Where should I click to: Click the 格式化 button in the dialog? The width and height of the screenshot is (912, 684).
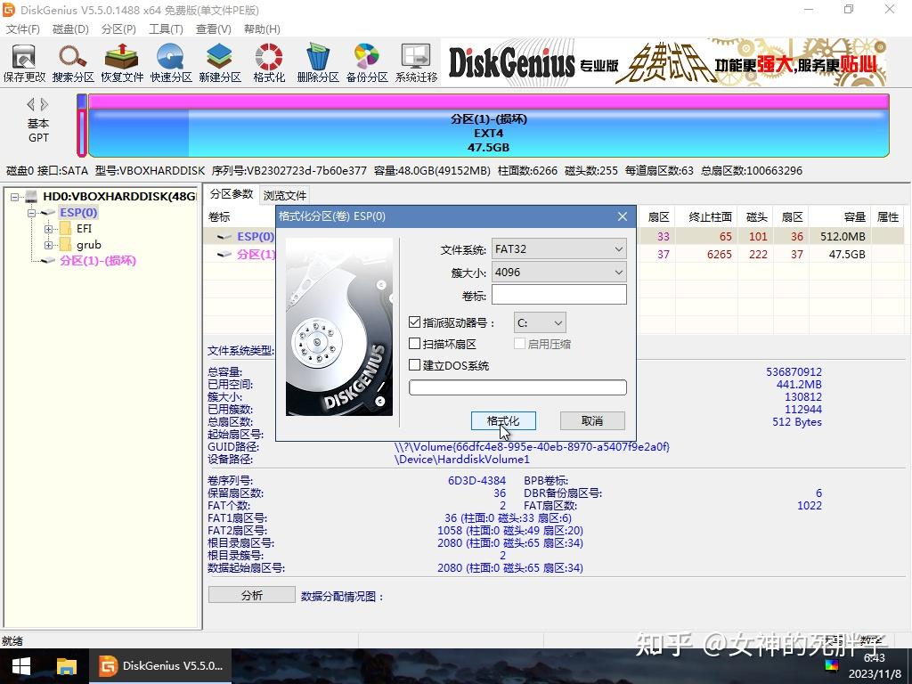(x=503, y=419)
